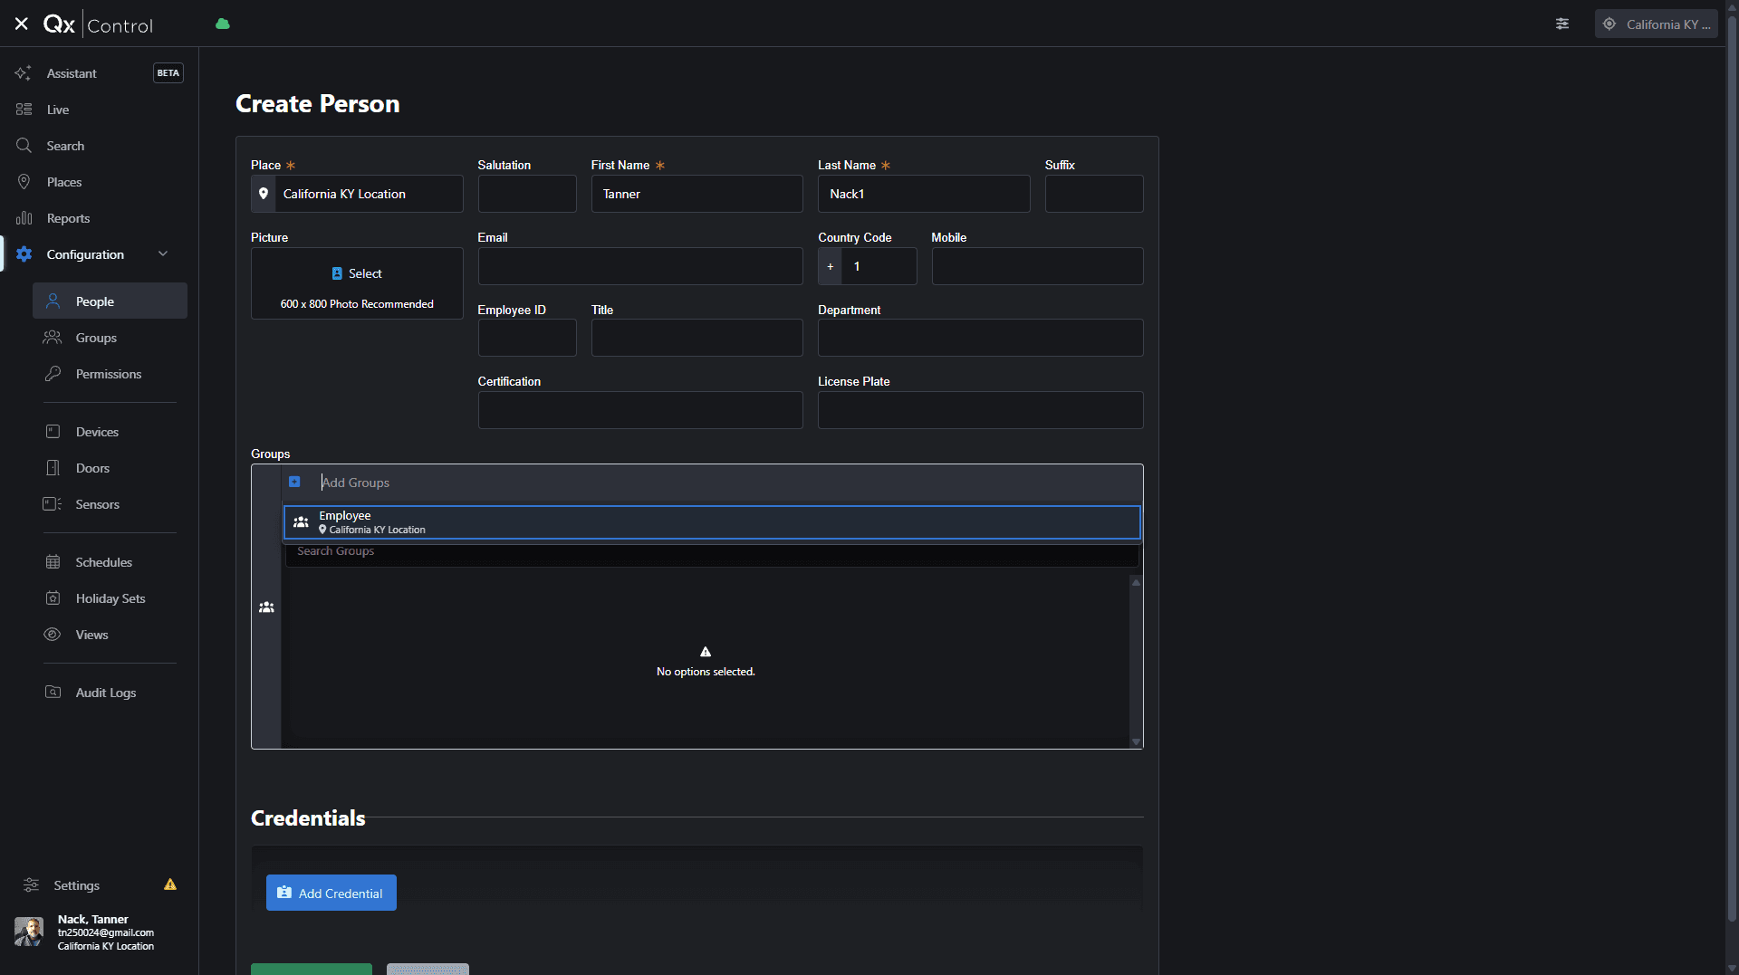
Task: Collapse the Configuration menu chevron
Action: pos(163,254)
